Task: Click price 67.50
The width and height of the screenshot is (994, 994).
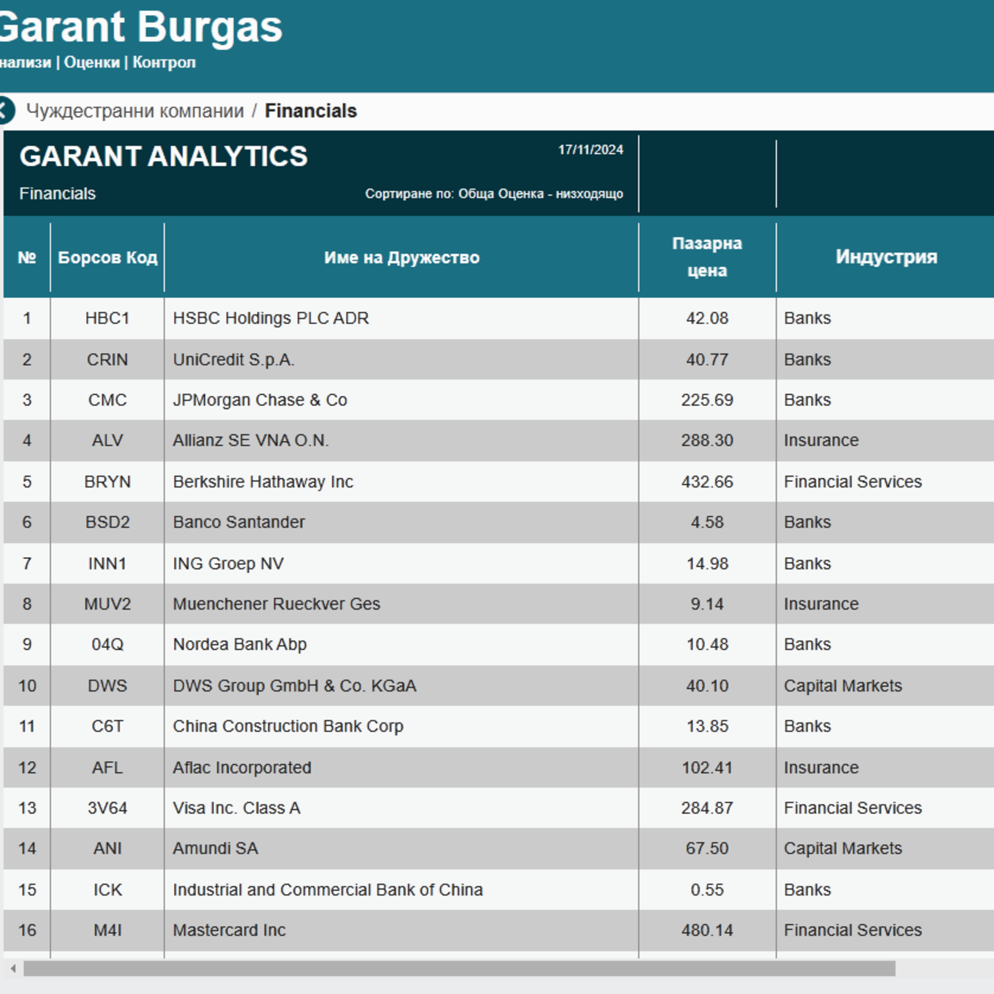Action: 707,849
